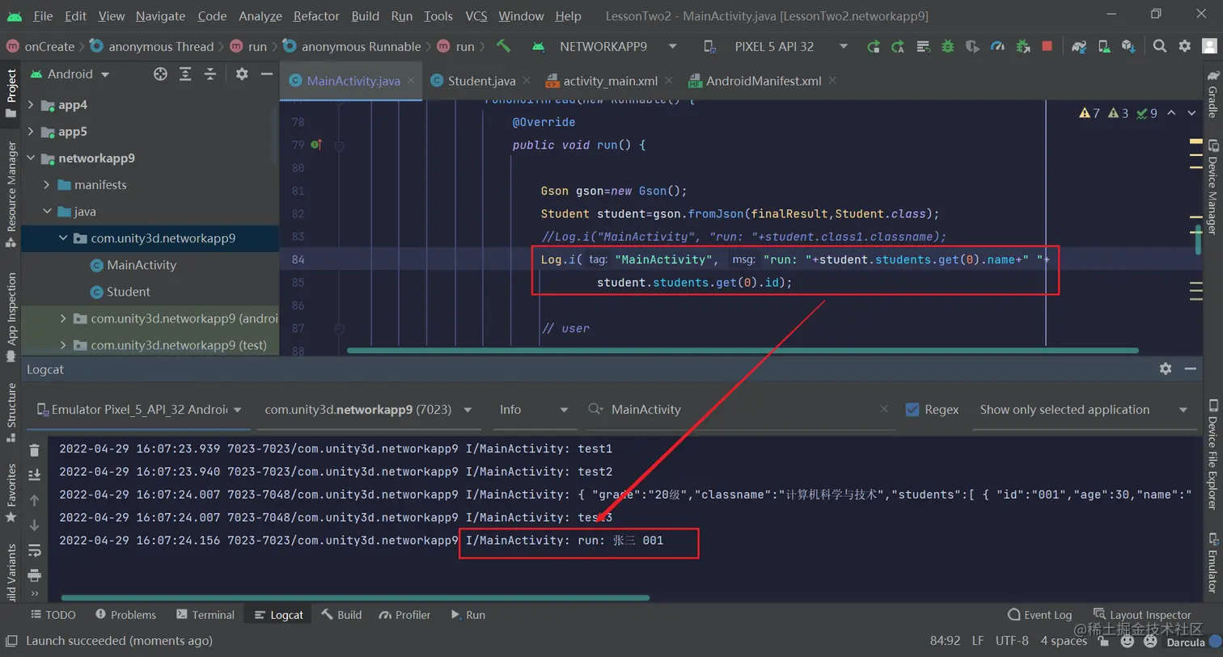This screenshot has height=657, width=1223.
Task: Open Logcat panel settings gear
Action: click(1166, 369)
